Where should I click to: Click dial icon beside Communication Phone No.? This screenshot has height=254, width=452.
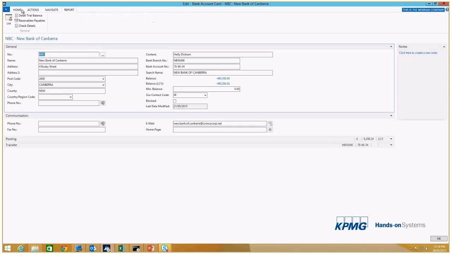(103, 123)
